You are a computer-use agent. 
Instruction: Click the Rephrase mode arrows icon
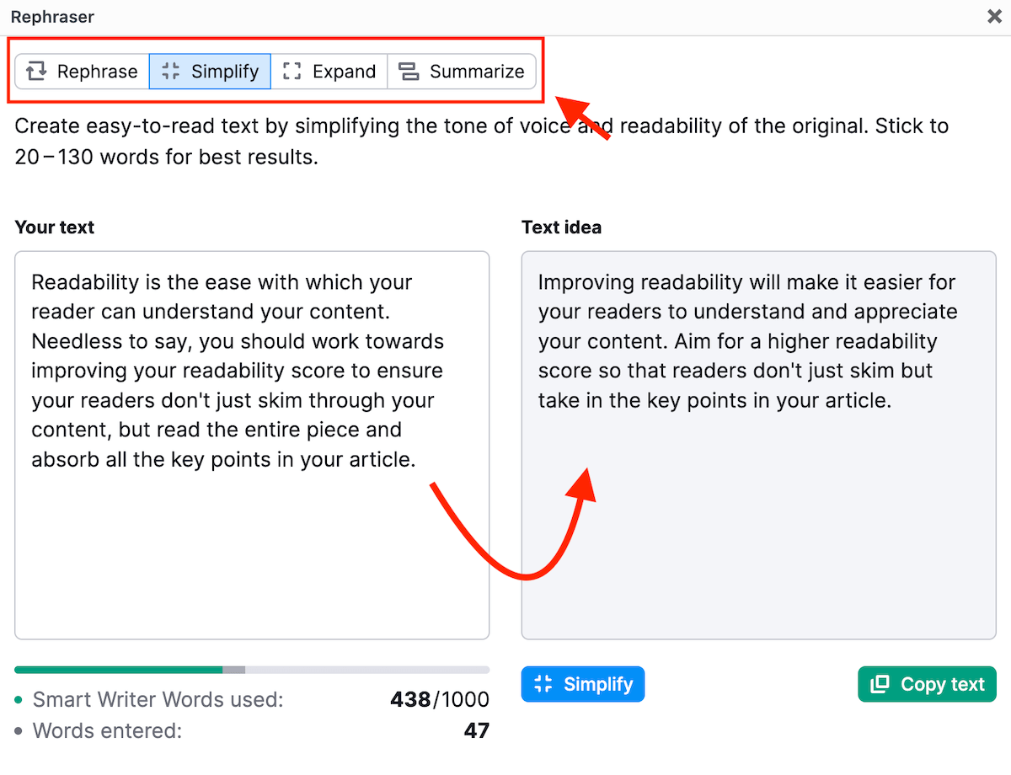tap(36, 72)
